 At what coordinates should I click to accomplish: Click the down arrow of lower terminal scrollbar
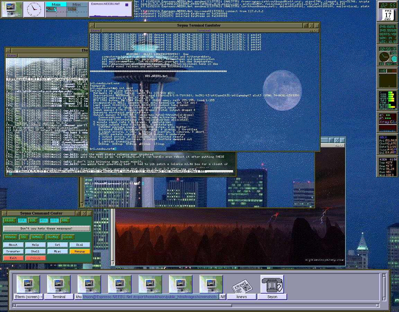click(82, 205)
